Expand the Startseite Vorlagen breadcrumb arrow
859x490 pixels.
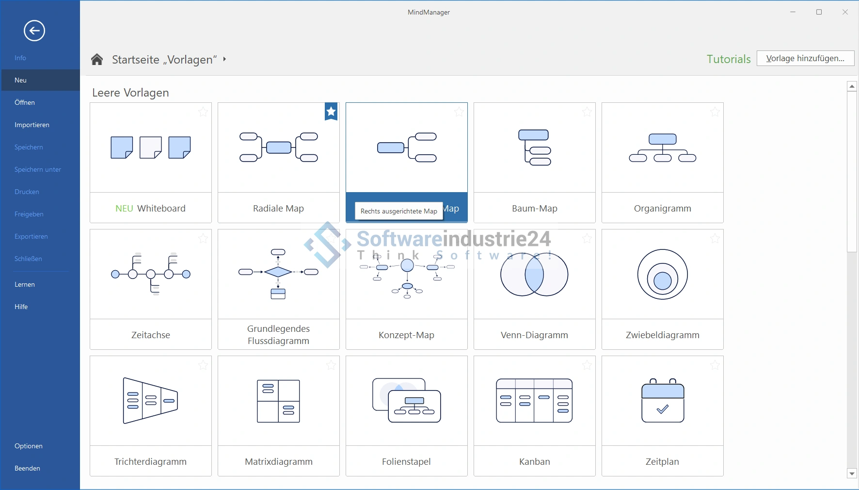coord(224,59)
